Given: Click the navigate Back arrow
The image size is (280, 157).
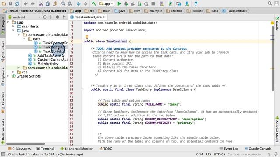Looking at the screenshot, I should coord(78,4).
